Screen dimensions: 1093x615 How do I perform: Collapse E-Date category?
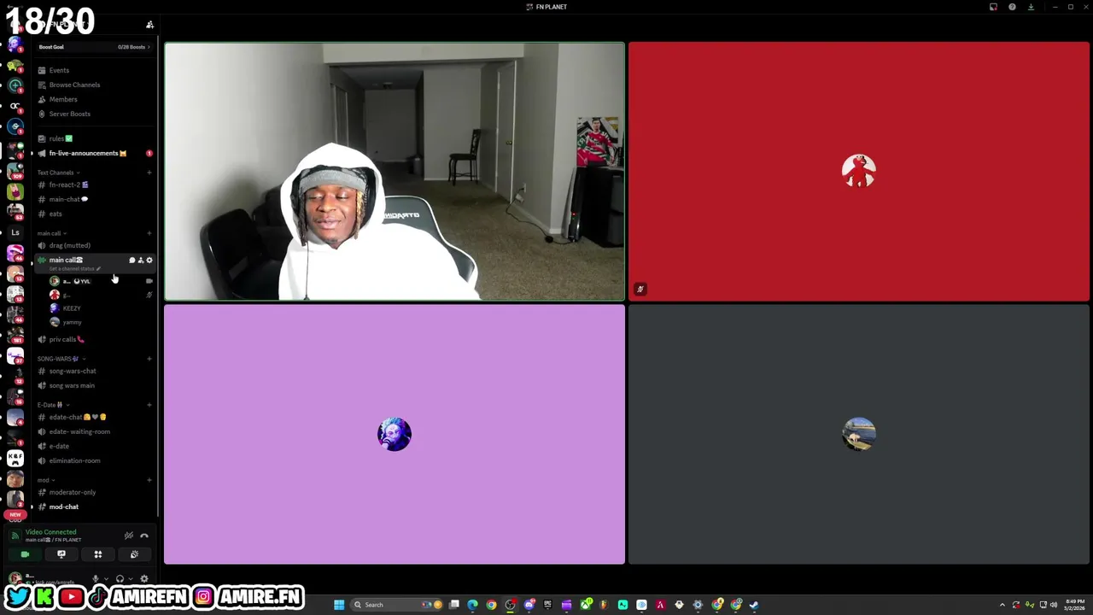(52, 405)
